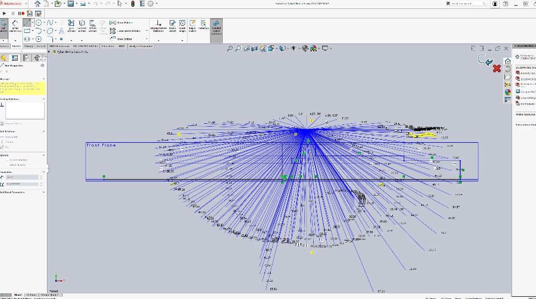Viewport: 536px width, 299px height.
Task: Open the ConfigurationManager tab in left panel
Action: pyautogui.click(x=26, y=58)
